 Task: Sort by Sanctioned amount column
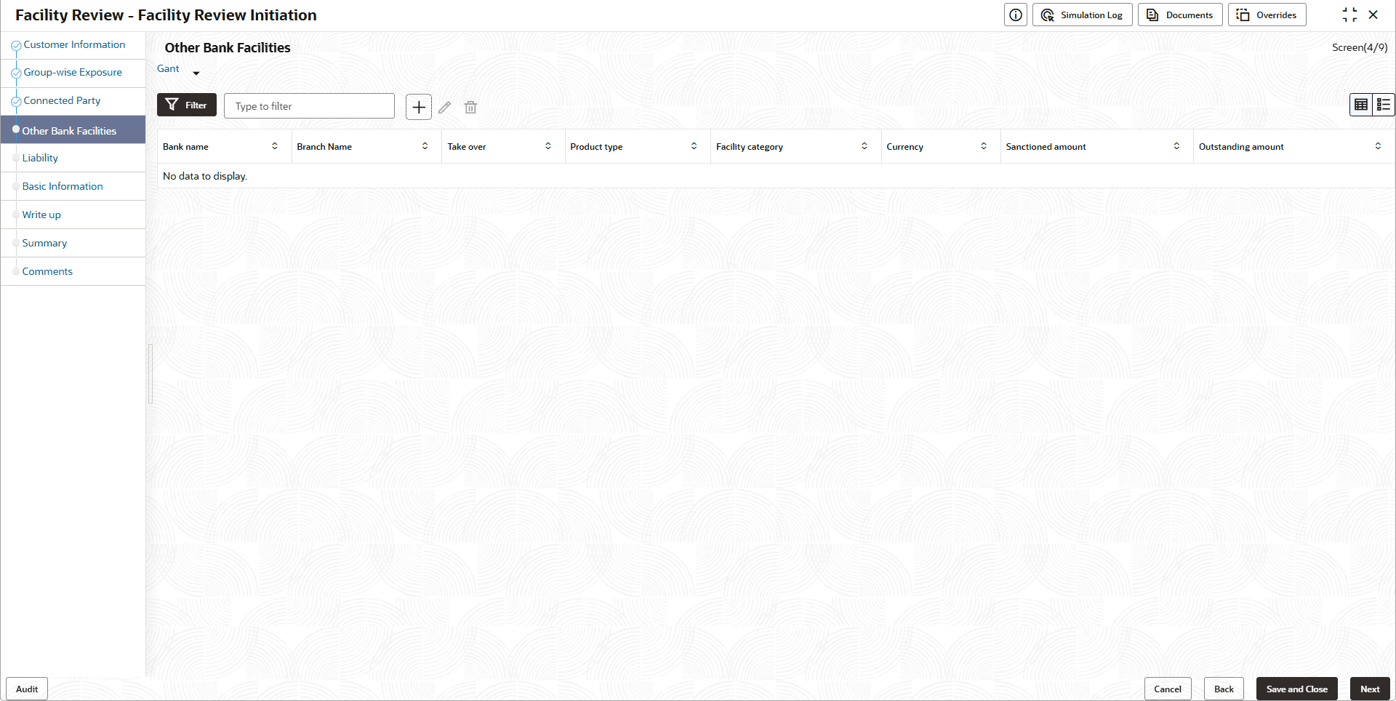(1176, 146)
